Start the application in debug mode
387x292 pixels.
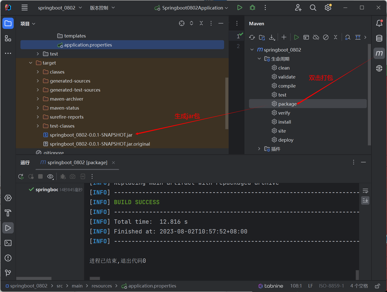click(252, 8)
